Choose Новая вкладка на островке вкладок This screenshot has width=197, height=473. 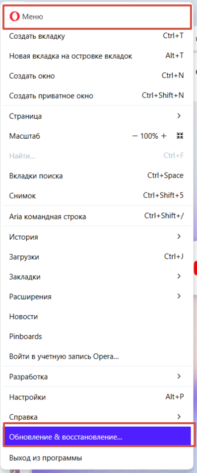tap(97, 56)
